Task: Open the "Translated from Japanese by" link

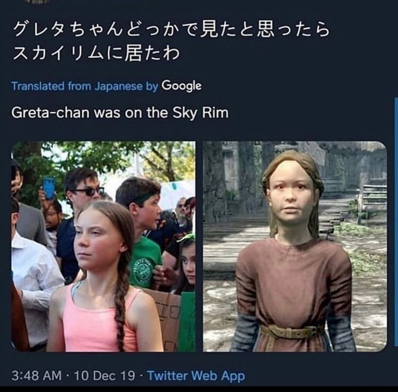Action: pyautogui.click(x=85, y=86)
